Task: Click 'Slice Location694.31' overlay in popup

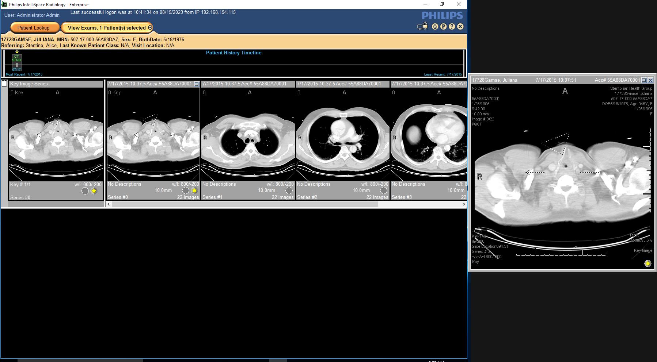Action: click(490, 246)
